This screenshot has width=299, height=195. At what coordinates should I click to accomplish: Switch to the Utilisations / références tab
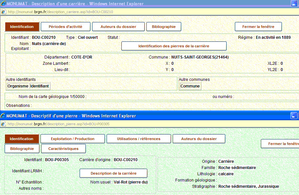click(x=138, y=139)
